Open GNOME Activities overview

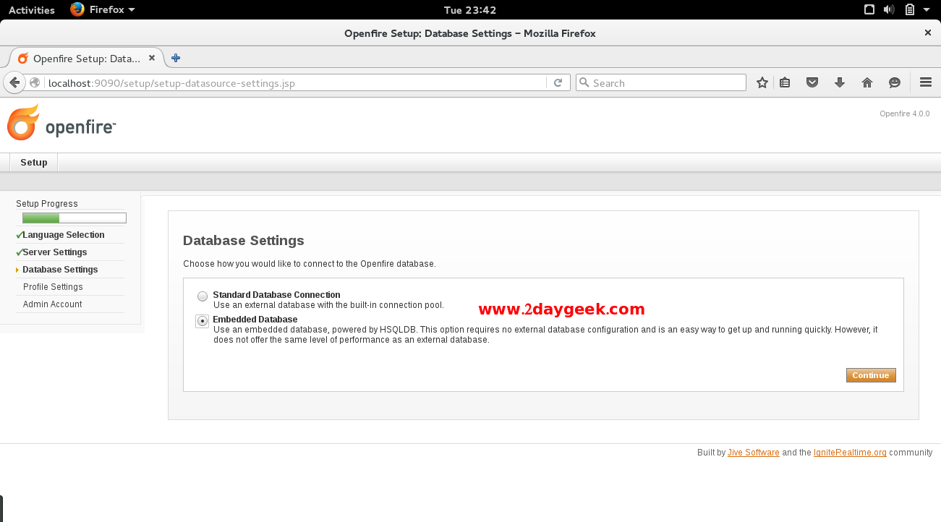pyautogui.click(x=31, y=10)
